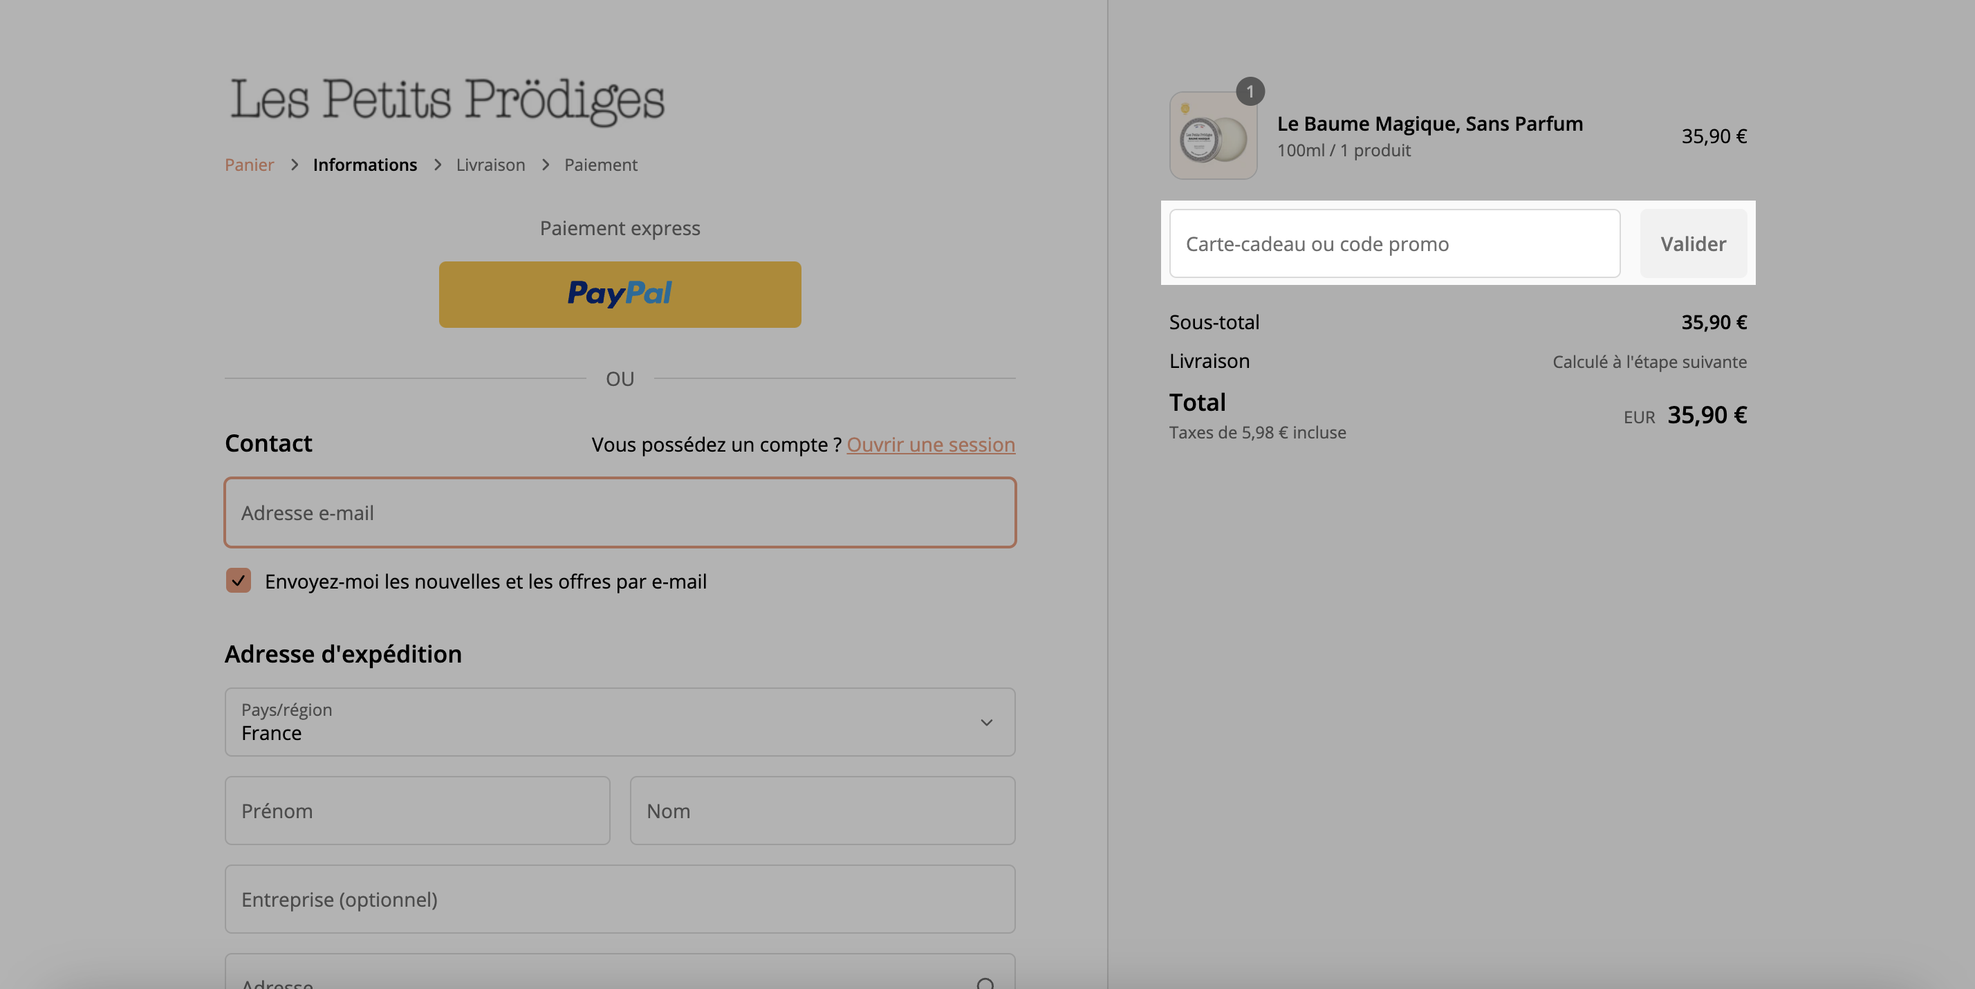The height and width of the screenshot is (989, 1975).
Task: Expand the Pays/région dropdown arrow
Action: 987,722
